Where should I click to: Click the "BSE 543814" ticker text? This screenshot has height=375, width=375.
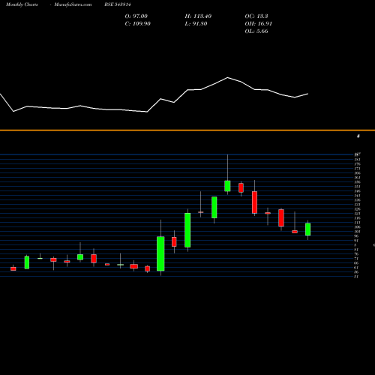(118, 4)
